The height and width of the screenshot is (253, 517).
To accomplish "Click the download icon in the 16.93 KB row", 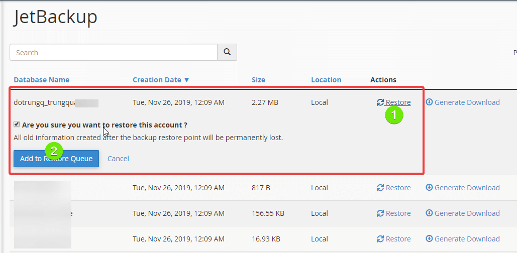I will (429, 239).
